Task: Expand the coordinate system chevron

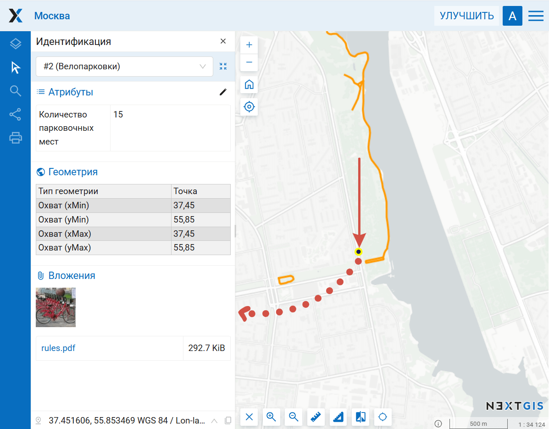Action: click(x=214, y=420)
